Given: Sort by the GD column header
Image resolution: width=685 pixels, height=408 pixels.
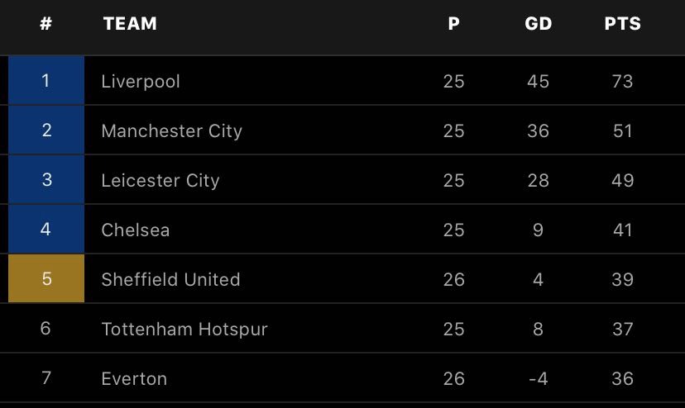Looking at the screenshot, I should click(x=538, y=24).
